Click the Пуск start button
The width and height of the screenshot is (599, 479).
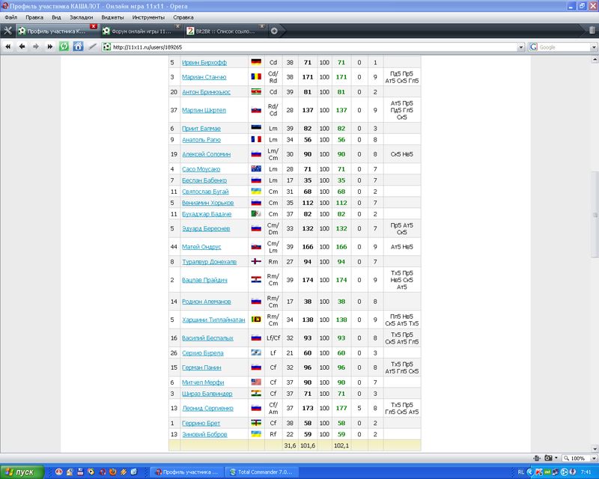point(21,472)
